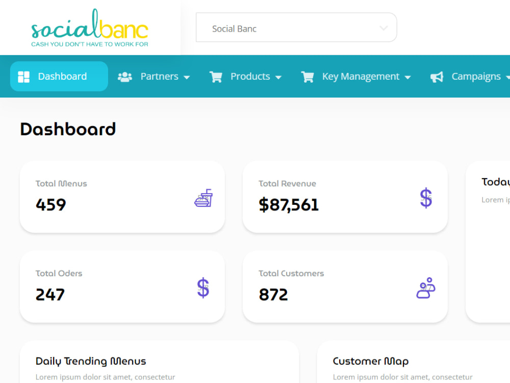Click the Dashboard grid icon in navigation

(23, 76)
